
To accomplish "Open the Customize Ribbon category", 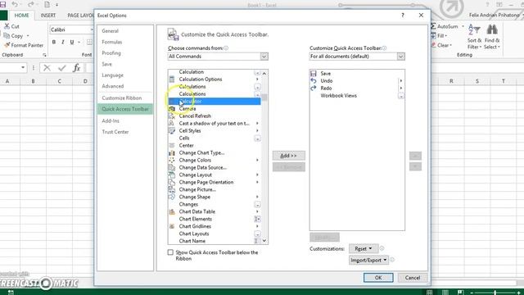I will click(122, 98).
